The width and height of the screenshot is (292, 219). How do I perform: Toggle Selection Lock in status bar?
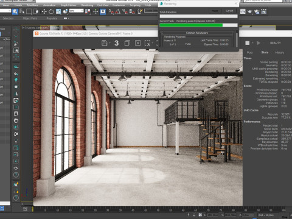pos(194,215)
